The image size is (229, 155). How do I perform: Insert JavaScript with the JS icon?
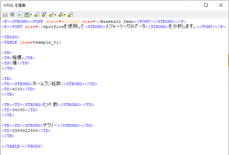tap(70, 15)
